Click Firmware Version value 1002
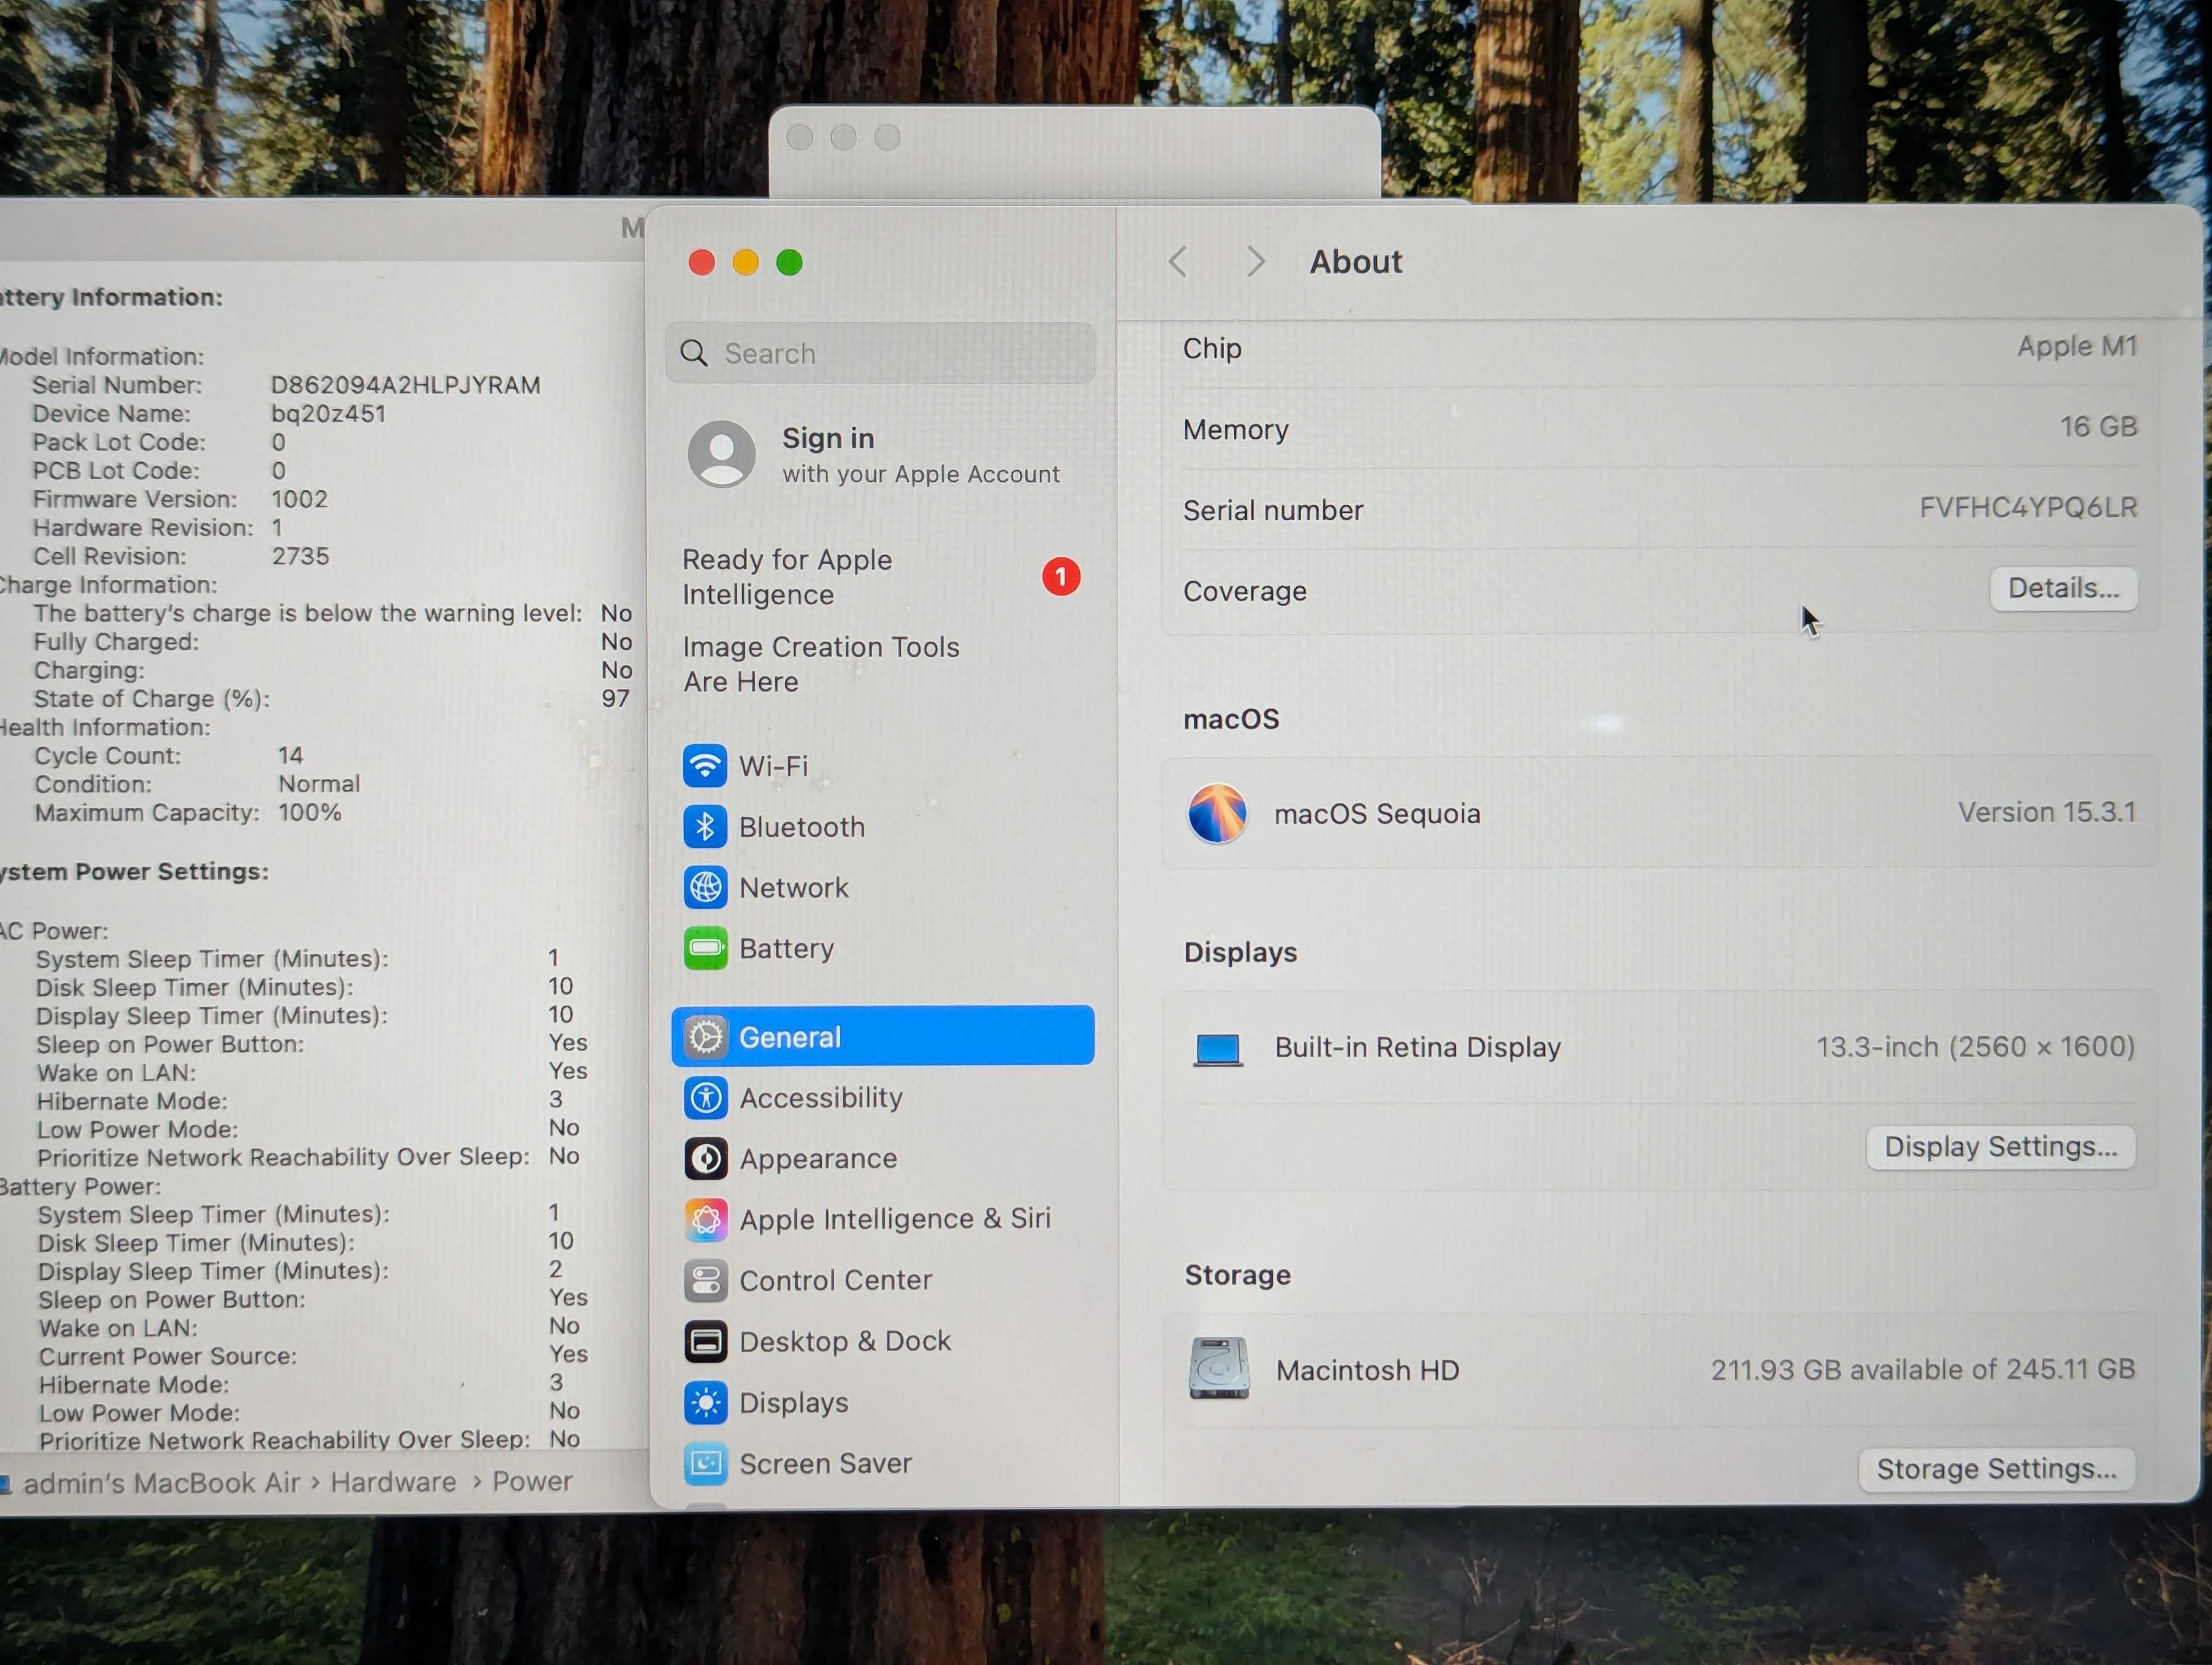 tap(299, 499)
